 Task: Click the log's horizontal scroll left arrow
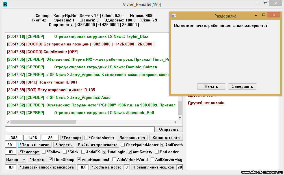[x=8, y=122]
